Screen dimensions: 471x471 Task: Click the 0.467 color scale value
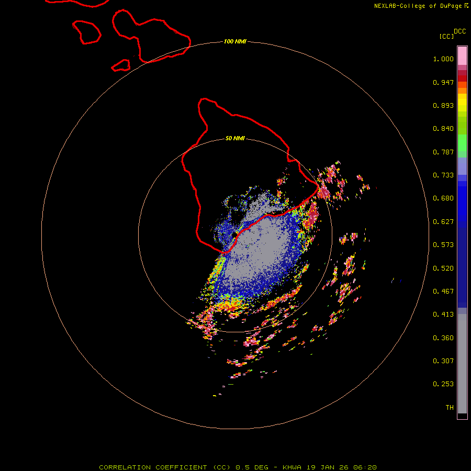click(x=443, y=291)
